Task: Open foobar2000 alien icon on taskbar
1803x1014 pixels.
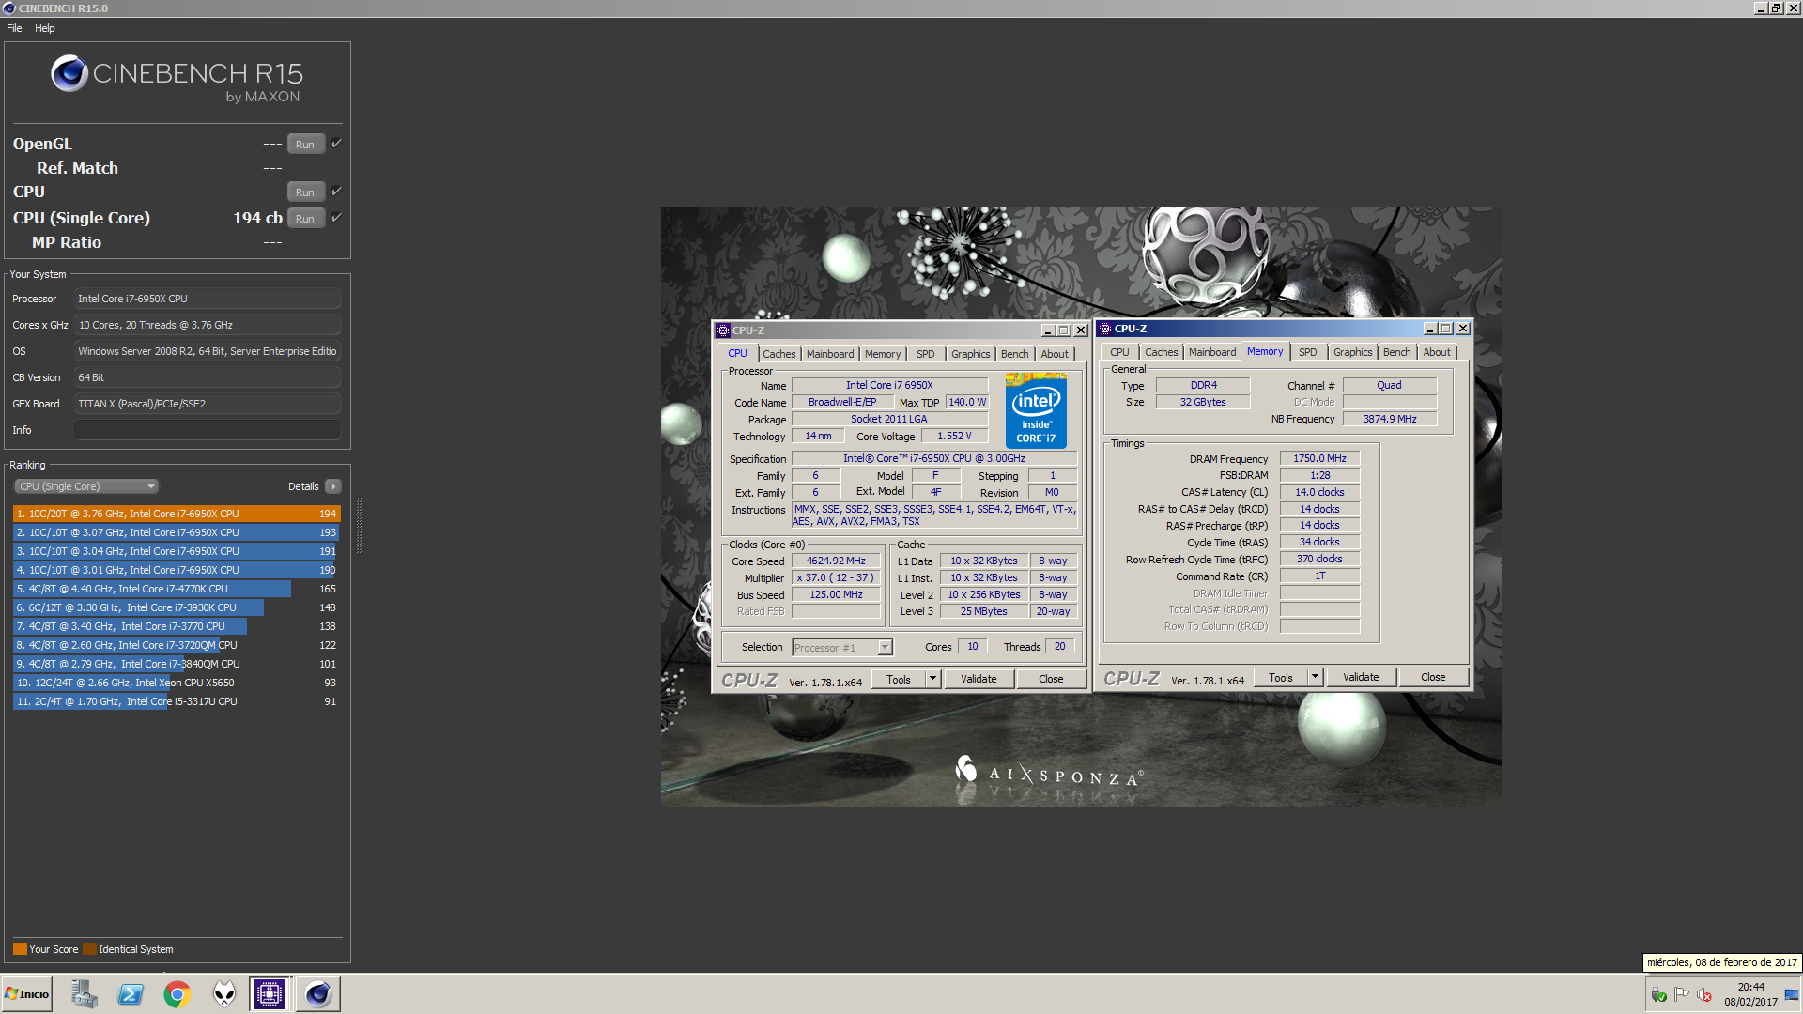Action: tap(223, 993)
